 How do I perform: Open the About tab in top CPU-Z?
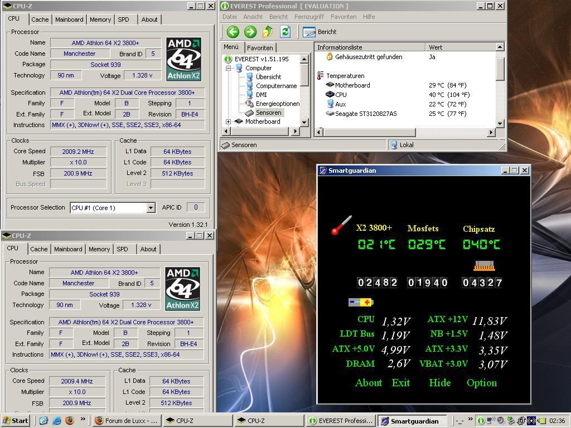pos(149,20)
